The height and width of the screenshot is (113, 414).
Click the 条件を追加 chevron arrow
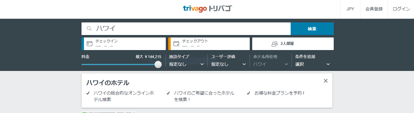click(x=328, y=64)
